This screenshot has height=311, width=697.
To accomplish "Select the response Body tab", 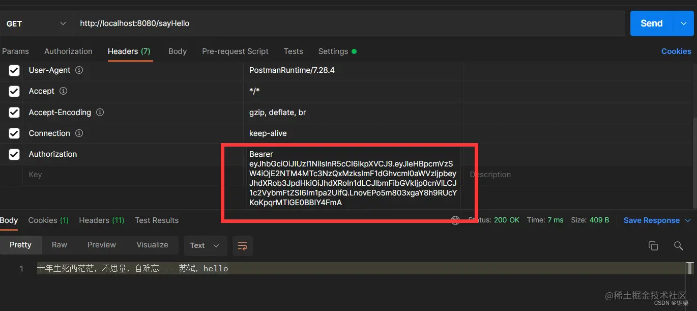I will 9,220.
